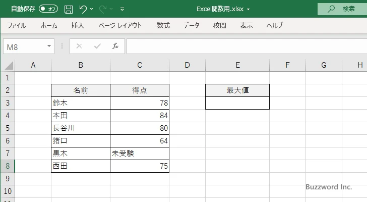Click the cell containing 猪口

tap(81, 141)
